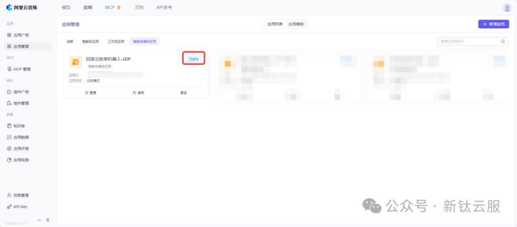Open the 模型 top navigation menu

pyautogui.click(x=66, y=7)
